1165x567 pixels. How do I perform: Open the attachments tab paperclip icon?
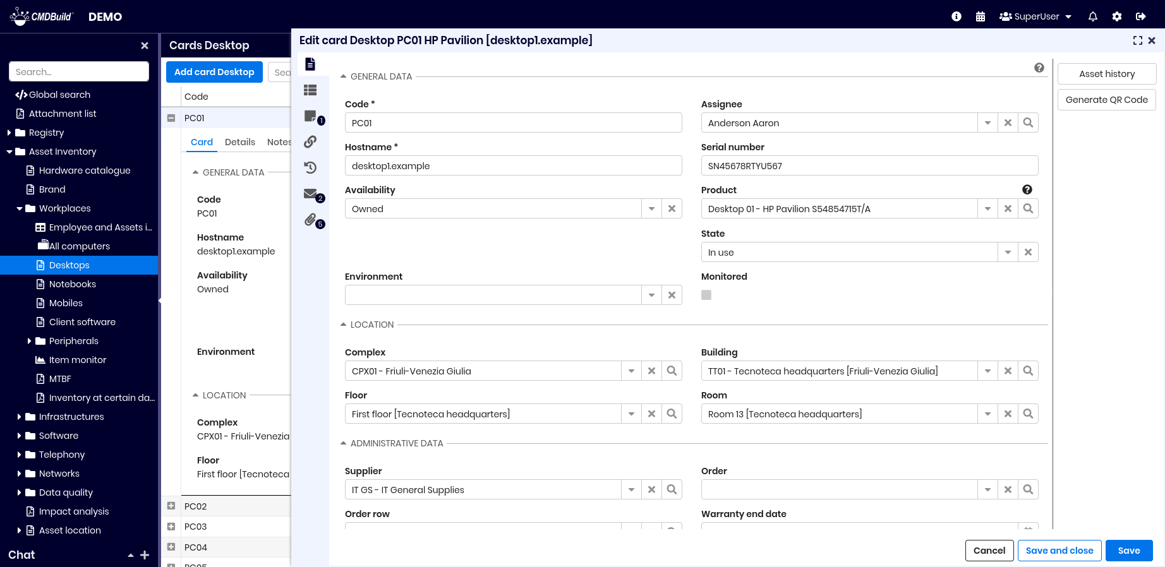pos(310,220)
